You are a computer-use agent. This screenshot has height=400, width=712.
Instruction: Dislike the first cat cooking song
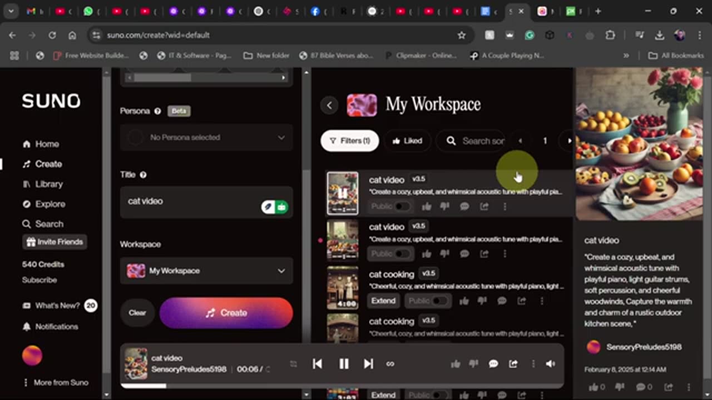coord(482,301)
